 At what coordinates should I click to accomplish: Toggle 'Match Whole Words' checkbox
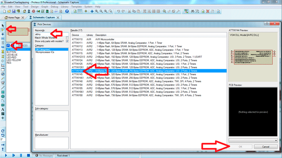click(x=67, y=38)
